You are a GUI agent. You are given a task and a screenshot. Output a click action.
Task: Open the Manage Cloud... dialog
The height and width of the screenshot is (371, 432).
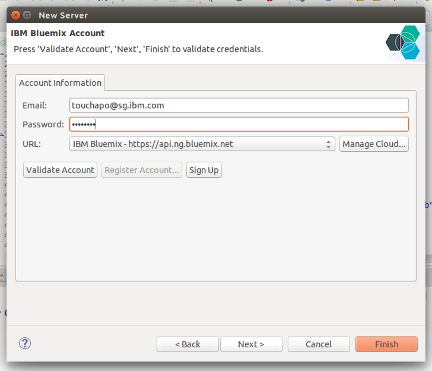(x=374, y=144)
